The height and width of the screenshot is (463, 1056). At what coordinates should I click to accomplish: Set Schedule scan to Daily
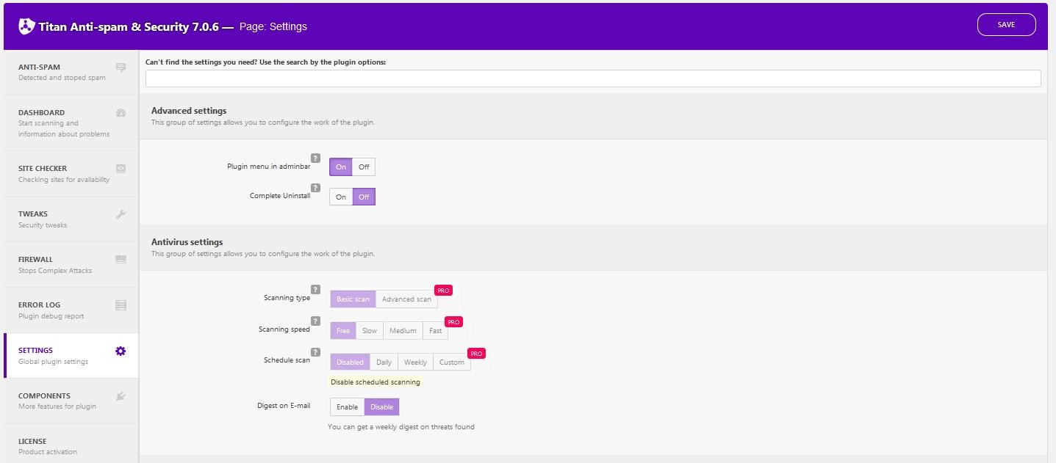click(384, 362)
